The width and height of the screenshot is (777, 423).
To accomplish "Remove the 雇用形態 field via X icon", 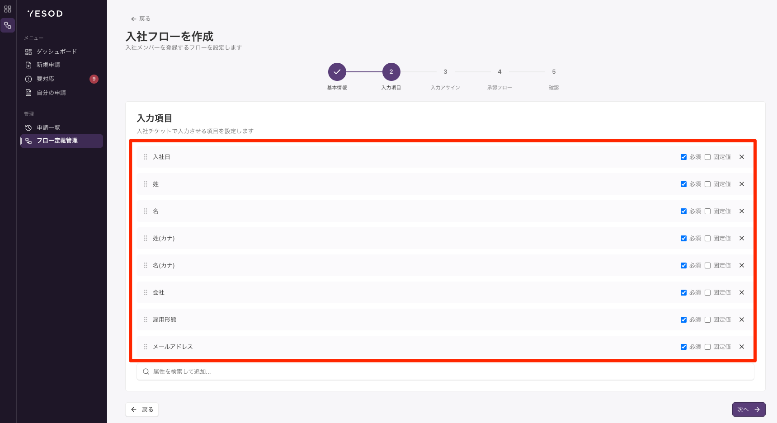I will coord(742,320).
